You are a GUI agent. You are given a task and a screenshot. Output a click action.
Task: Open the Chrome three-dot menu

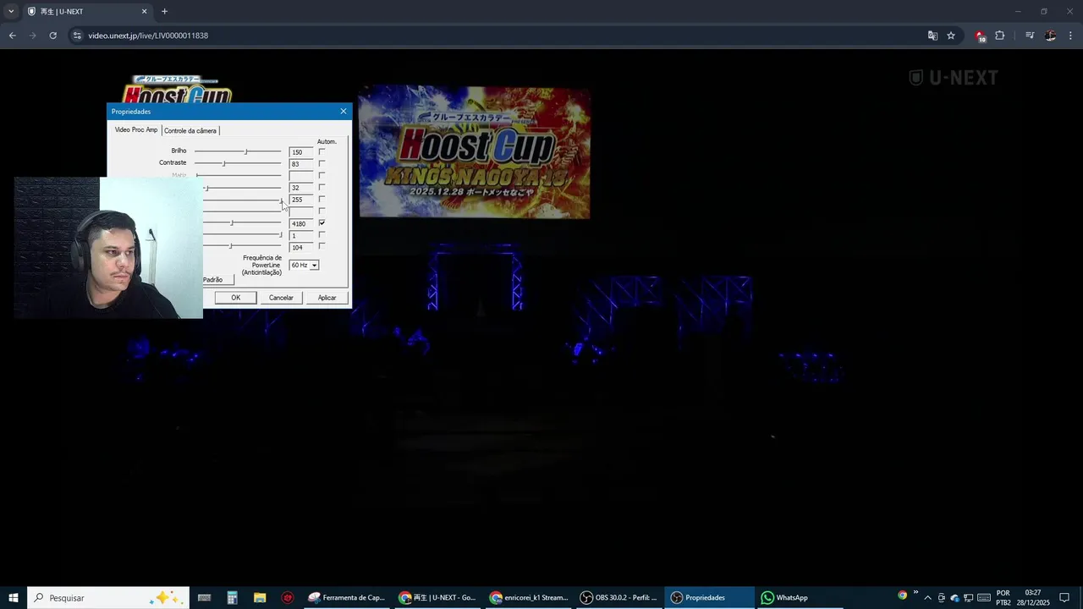(x=1070, y=36)
